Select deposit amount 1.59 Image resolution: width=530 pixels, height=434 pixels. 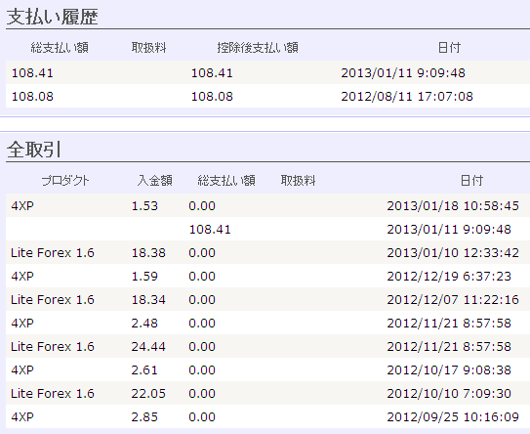(x=144, y=277)
